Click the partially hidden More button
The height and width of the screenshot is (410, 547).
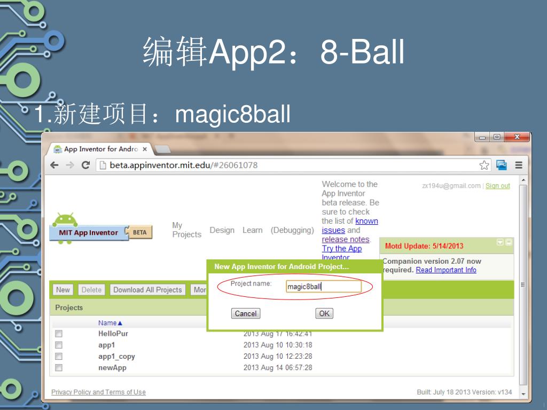pos(199,290)
